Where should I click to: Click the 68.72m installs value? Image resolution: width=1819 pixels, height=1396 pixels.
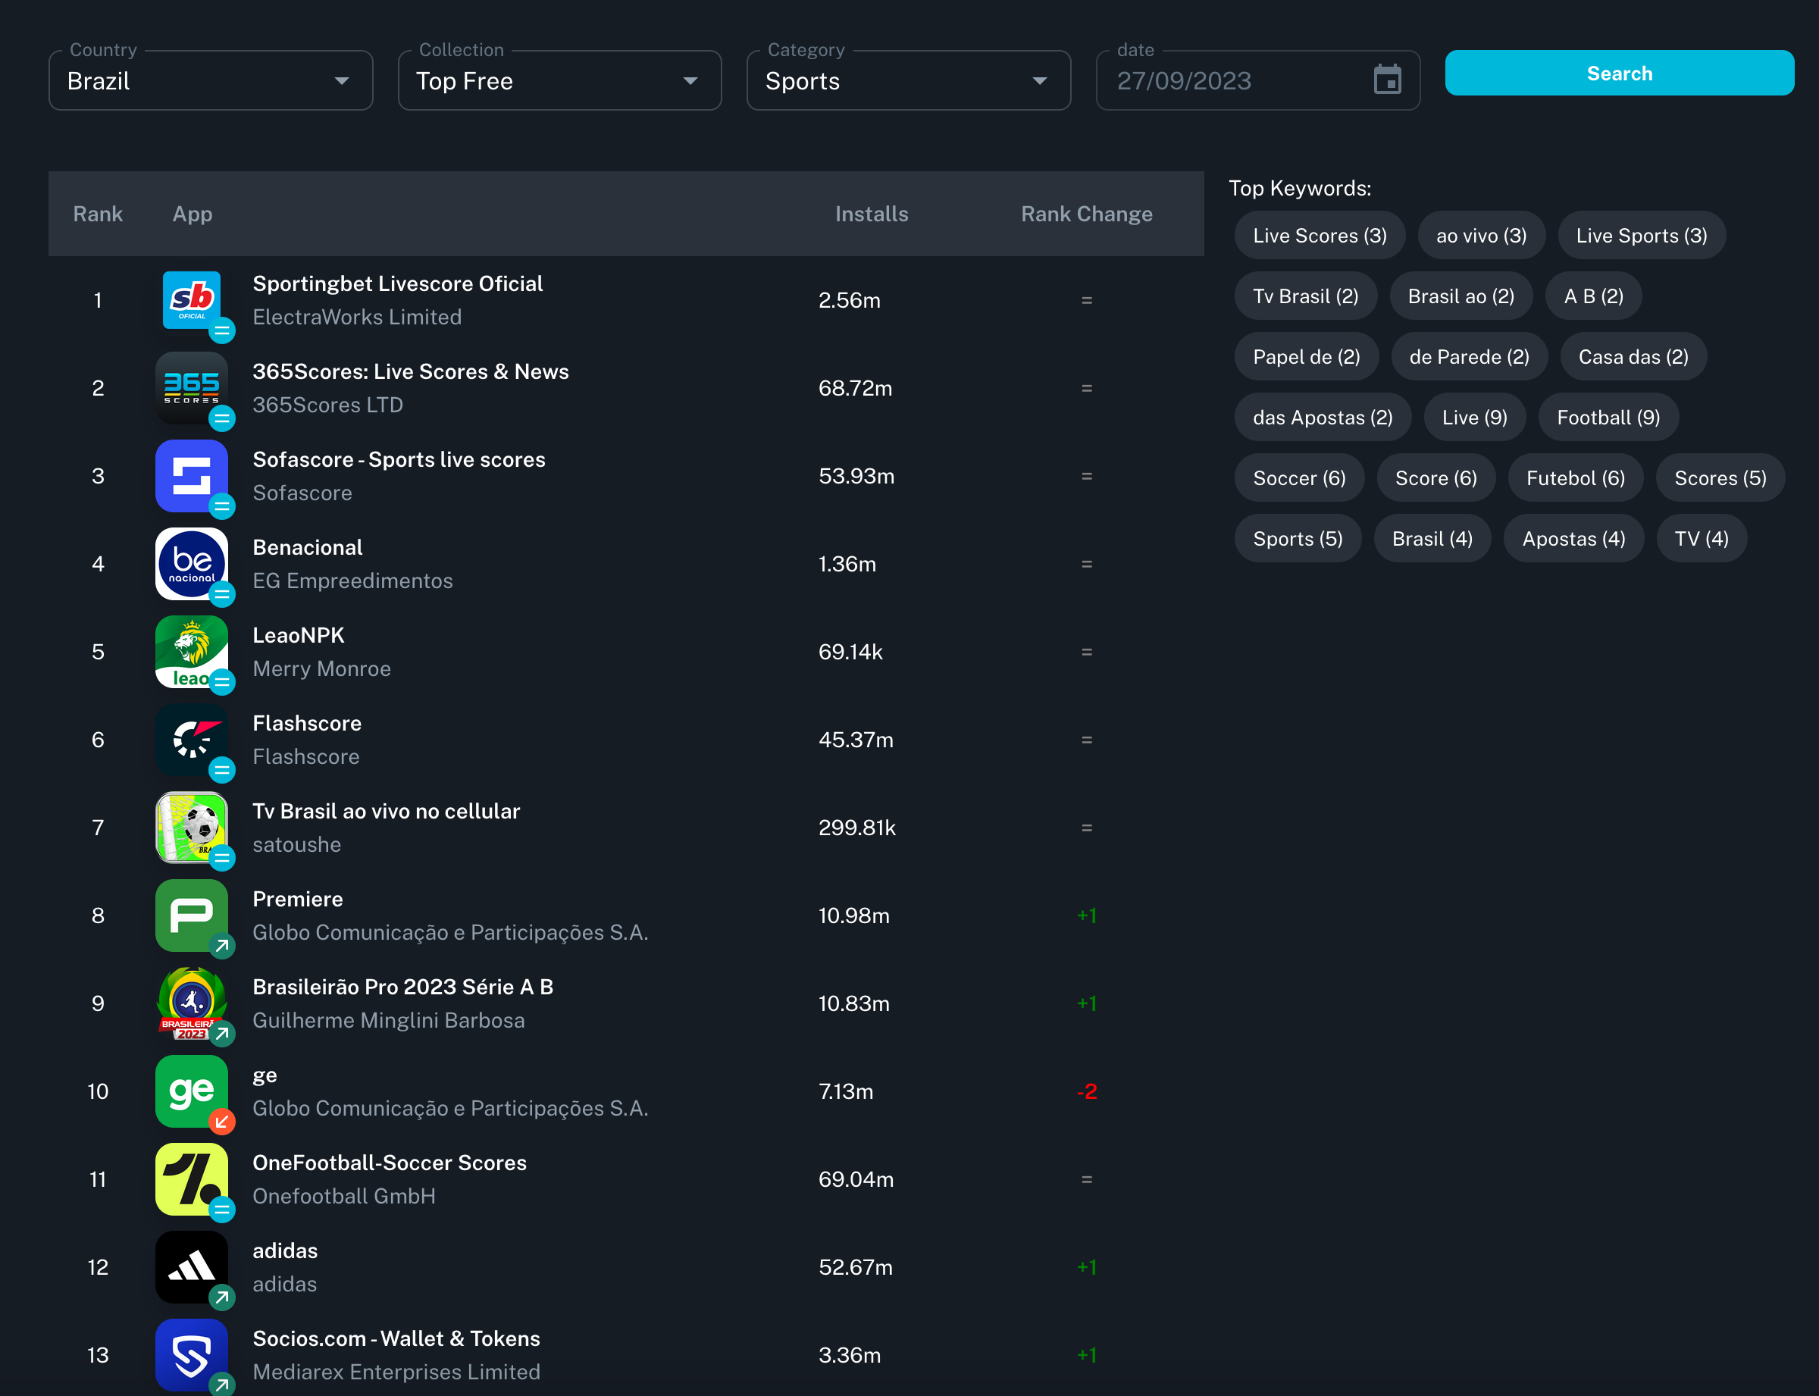[x=855, y=388]
